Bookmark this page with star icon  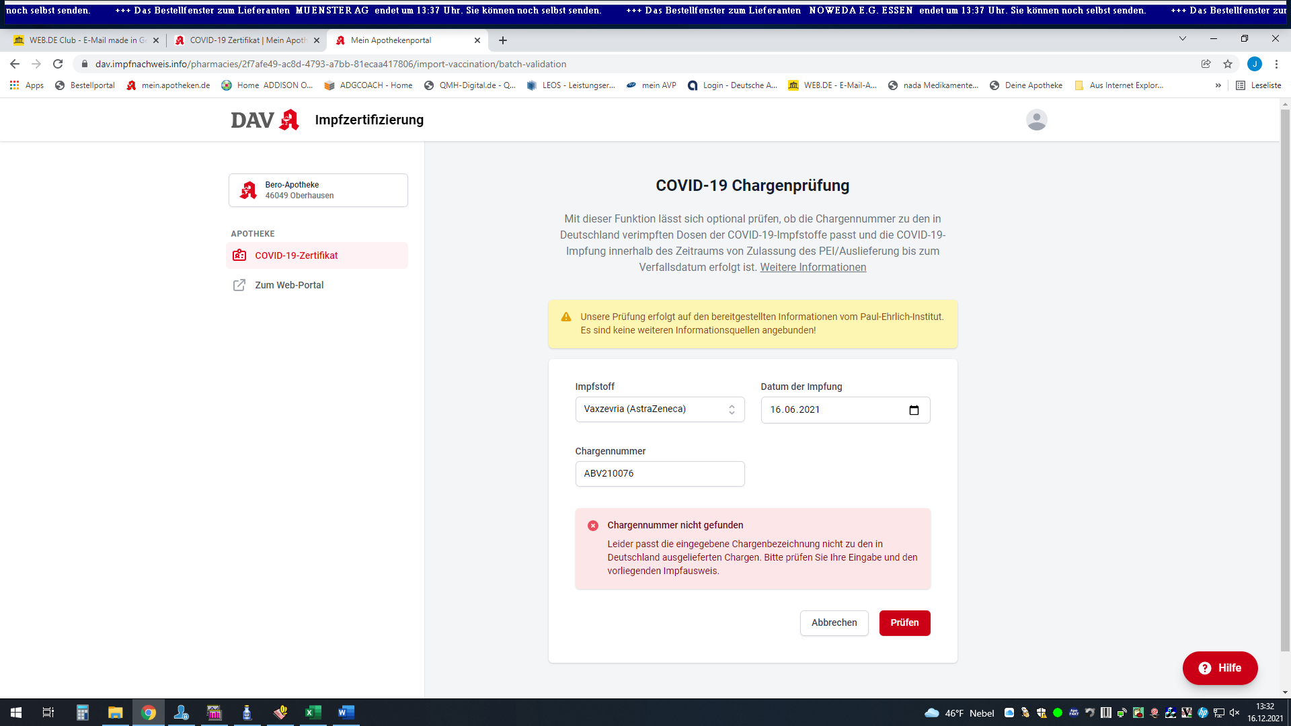click(x=1228, y=64)
